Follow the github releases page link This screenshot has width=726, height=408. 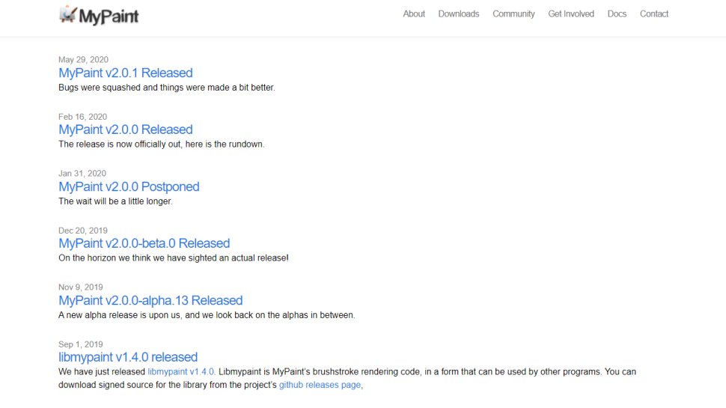point(320,385)
